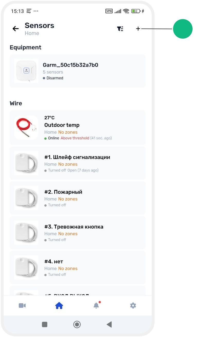This screenshot has width=199, height=337.
Task: Open sensor #4. нет
Action: point(78,267)
